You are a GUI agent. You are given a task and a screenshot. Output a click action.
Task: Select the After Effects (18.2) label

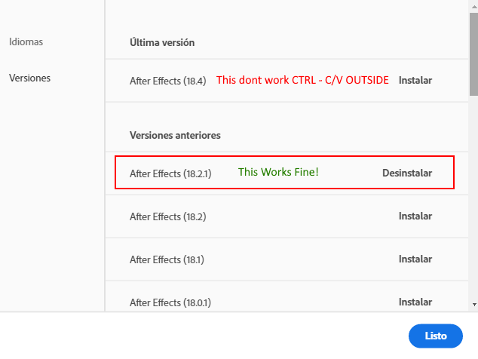(x=167, y=216)
